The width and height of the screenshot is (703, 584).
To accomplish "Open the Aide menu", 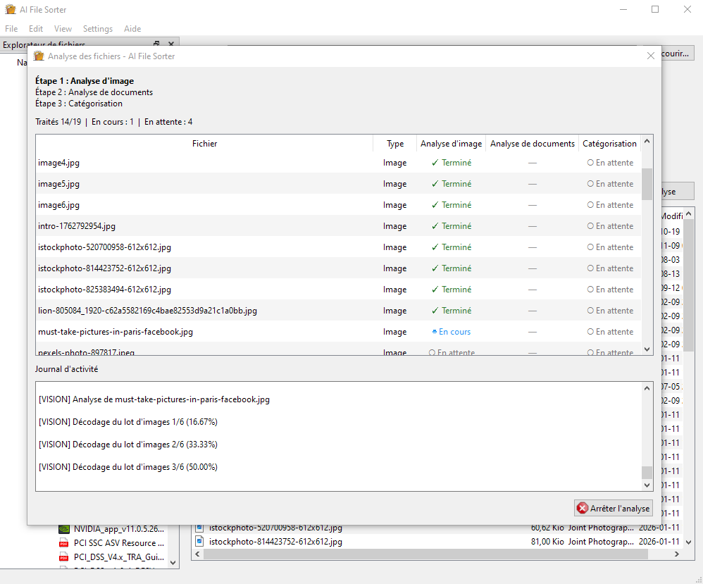I will pos(132,29).
